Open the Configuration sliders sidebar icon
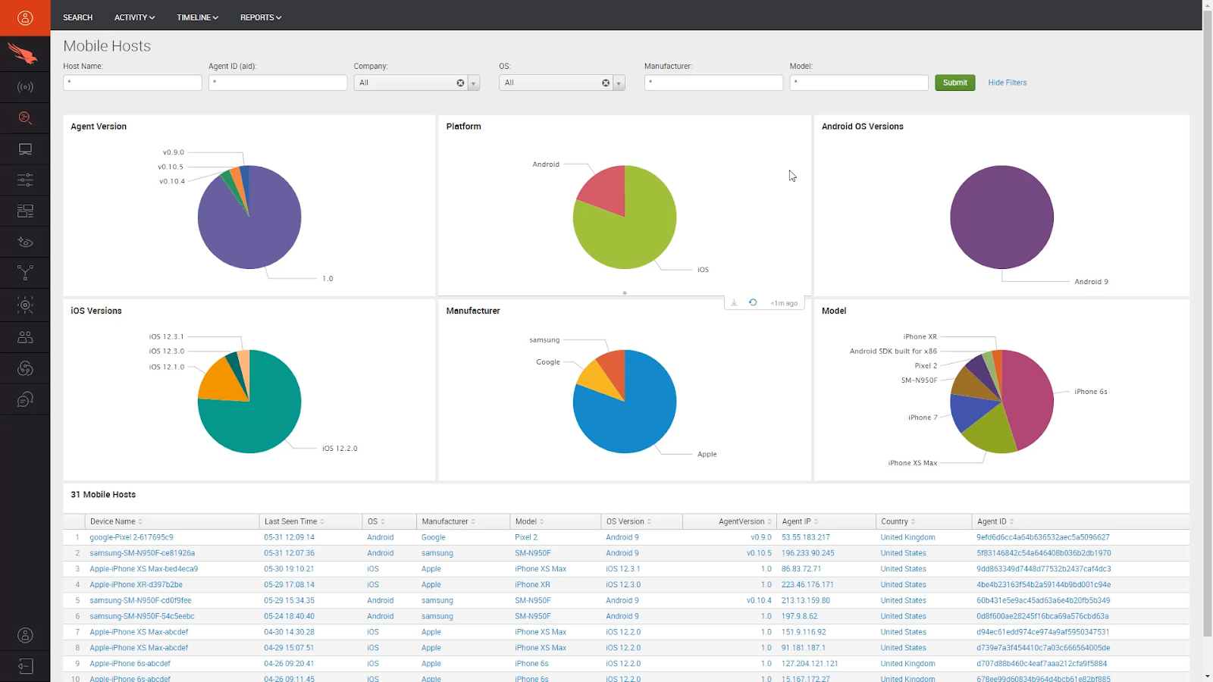 click(25, 180)
